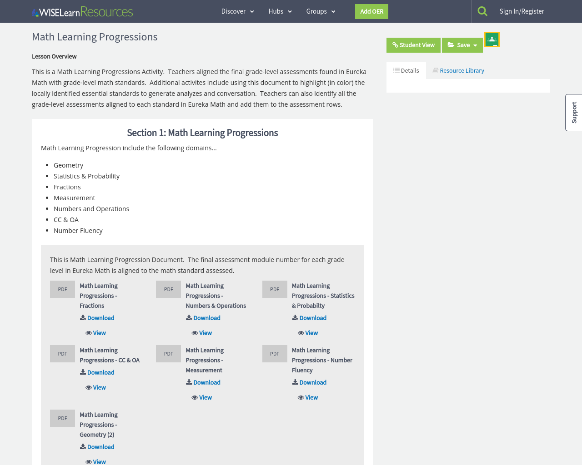This screenshot has height=465, width=582.
Task: Open the Support side panel
Action: pos(573,113)
